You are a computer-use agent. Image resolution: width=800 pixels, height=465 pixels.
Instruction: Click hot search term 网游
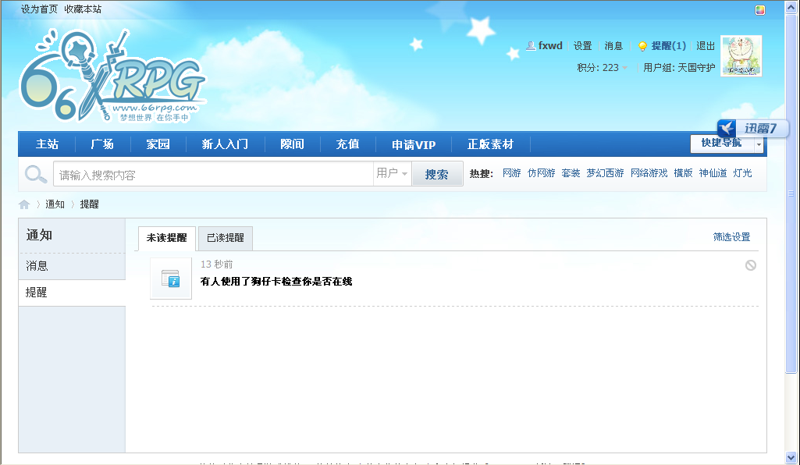click(512, 173)
